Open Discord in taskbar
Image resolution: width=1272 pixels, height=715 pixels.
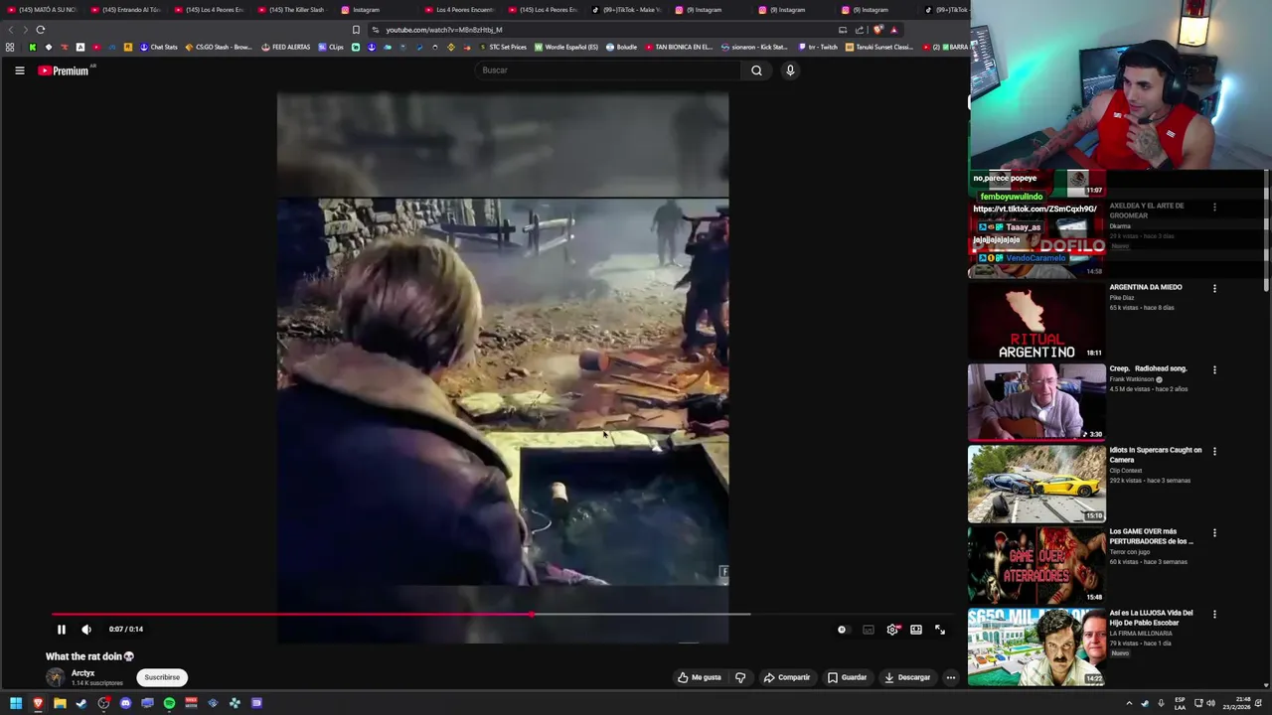(x=125, y=703)
